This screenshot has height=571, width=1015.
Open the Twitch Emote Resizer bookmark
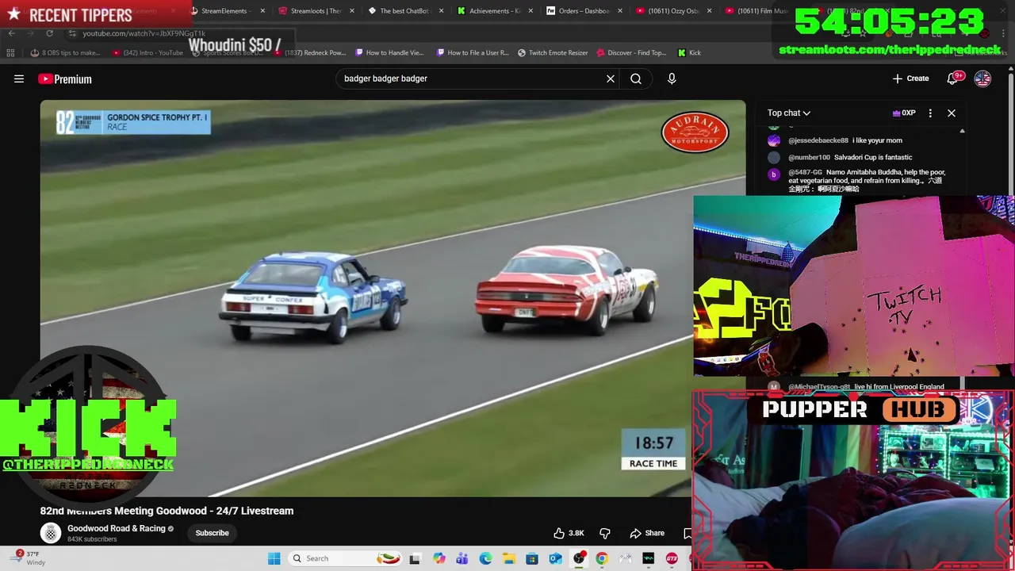553,52
